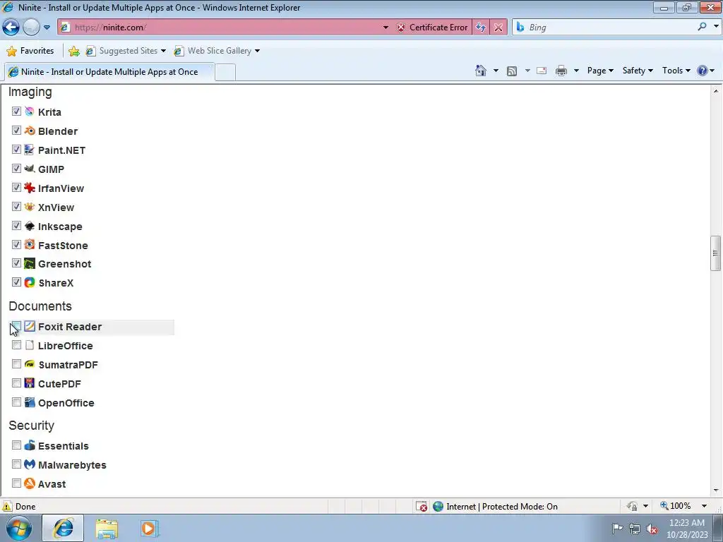Click the Malwarebytes app icon
This screenshot has height=542, width=723.
pos(30,464)
